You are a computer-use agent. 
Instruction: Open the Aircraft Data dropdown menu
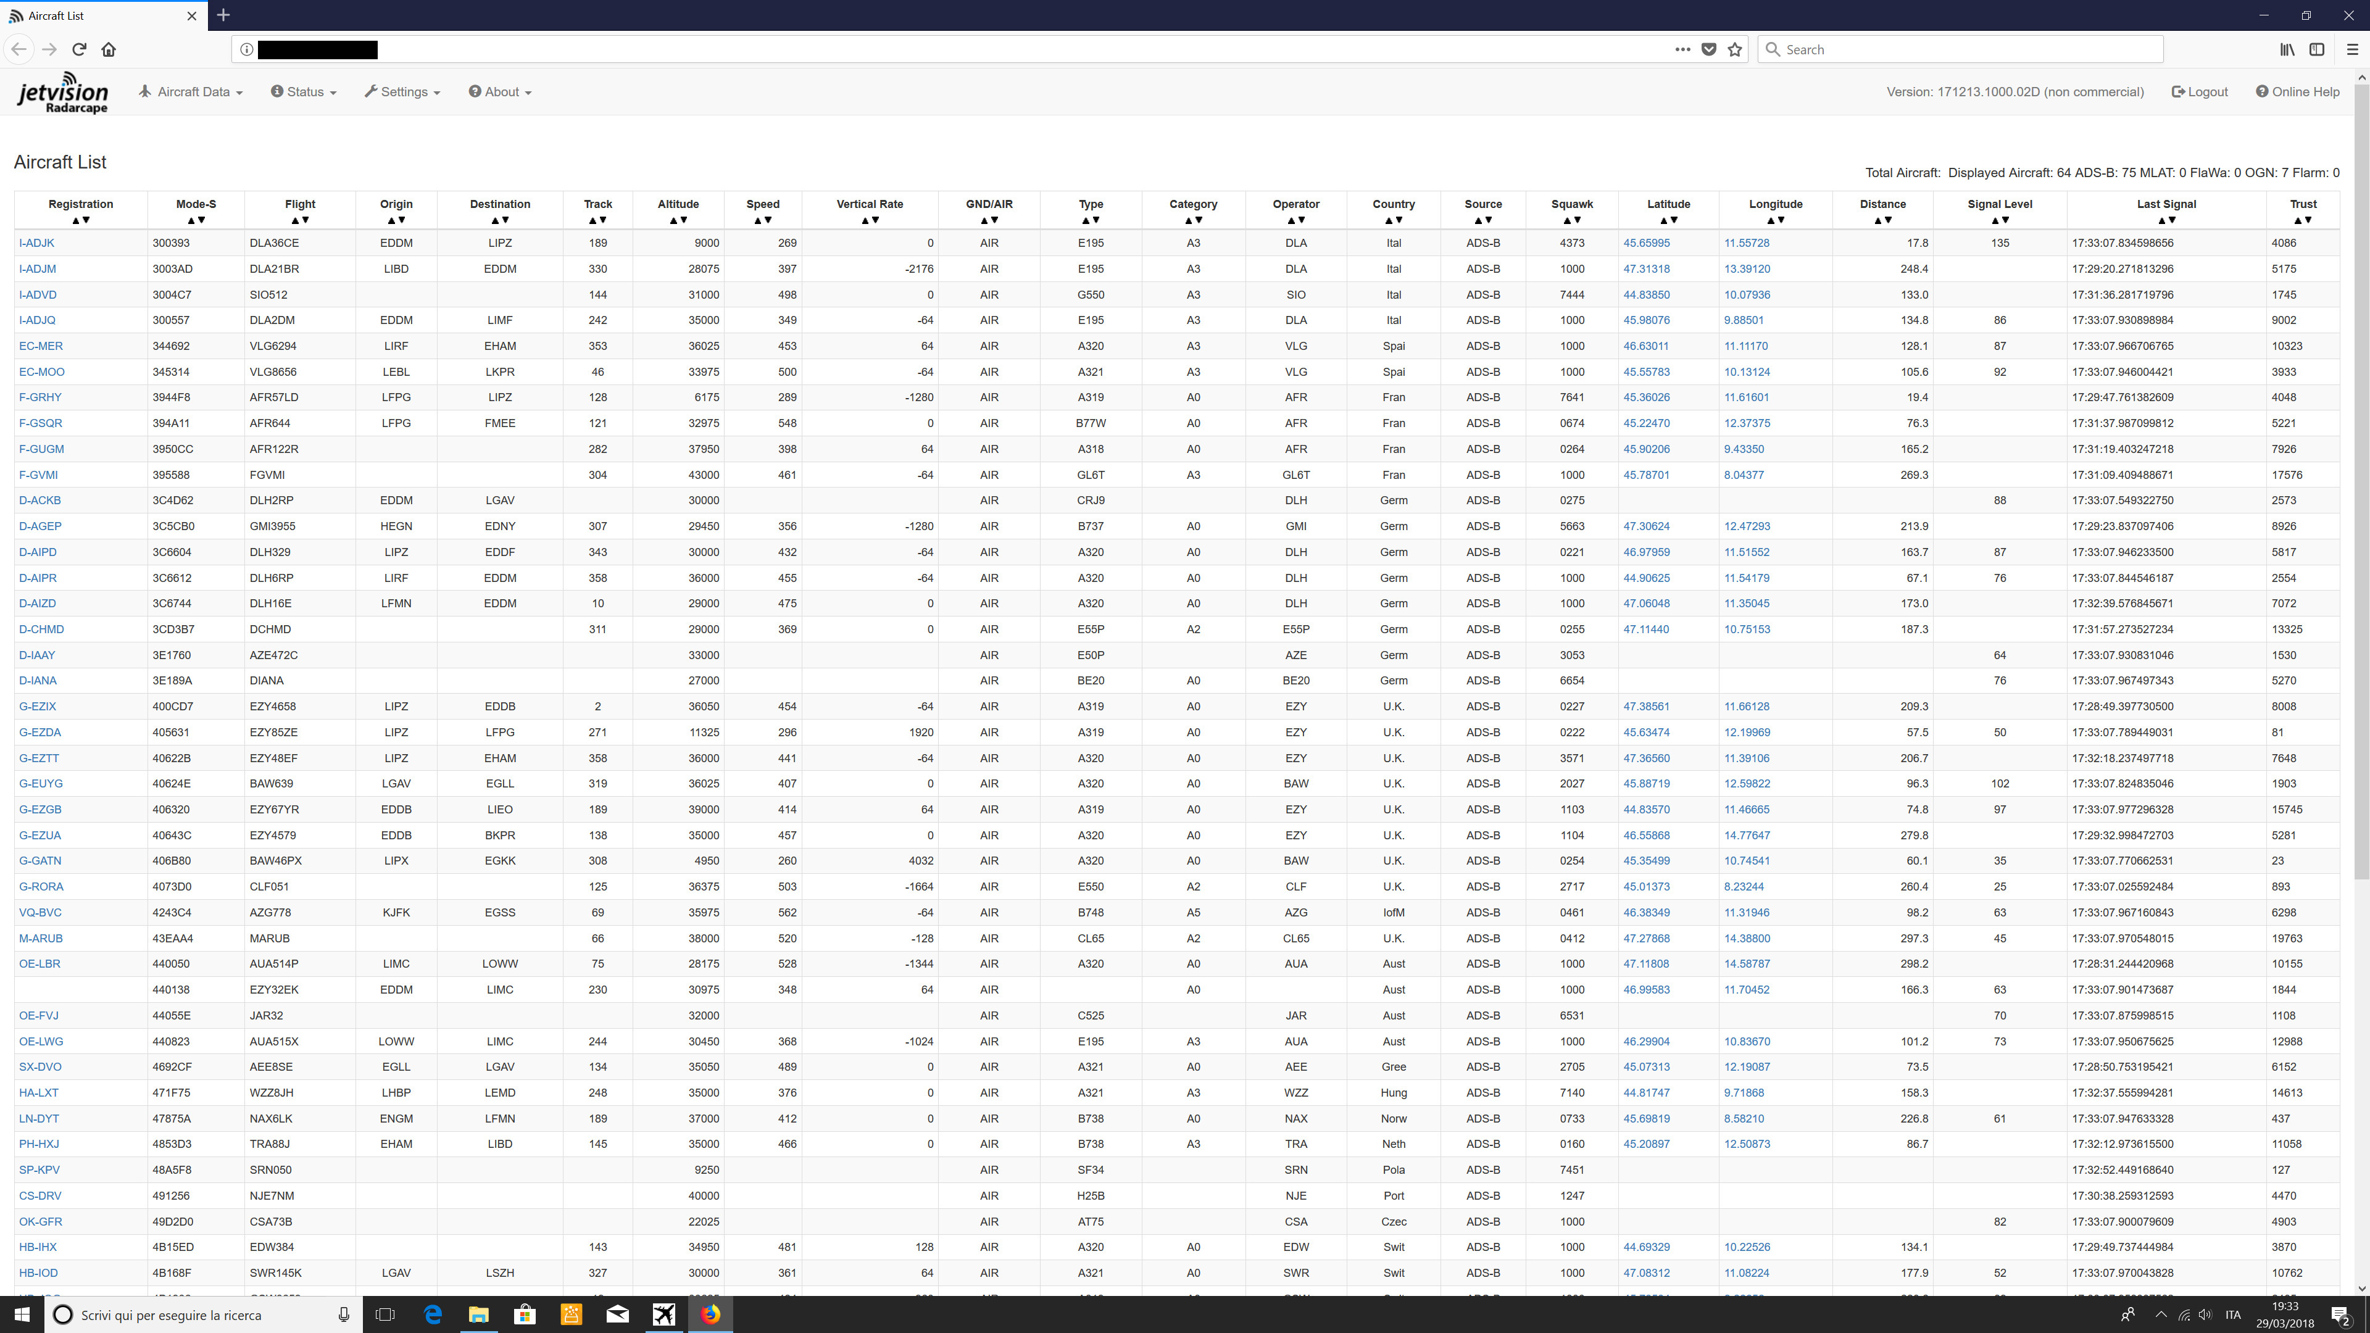[191, 92]
